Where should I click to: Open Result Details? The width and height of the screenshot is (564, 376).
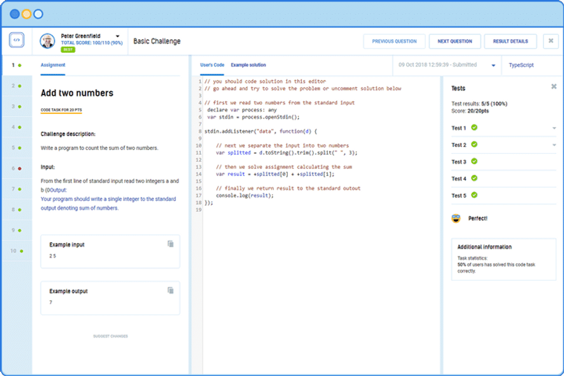tap(511, 41)
